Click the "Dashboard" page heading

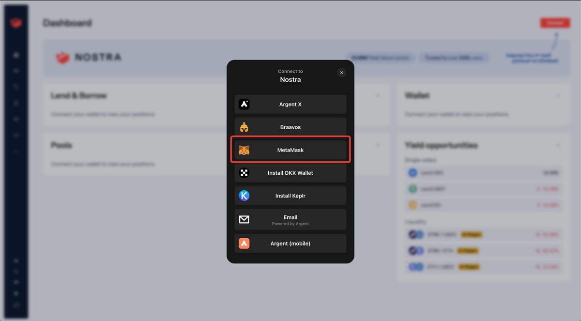point(67,23)
